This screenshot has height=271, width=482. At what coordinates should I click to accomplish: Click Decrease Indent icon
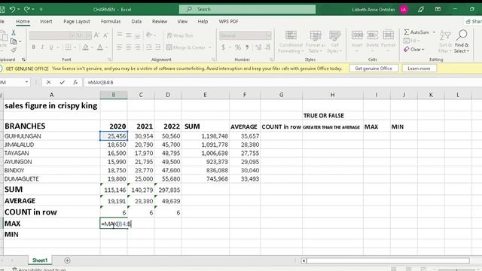coord(149,47)
